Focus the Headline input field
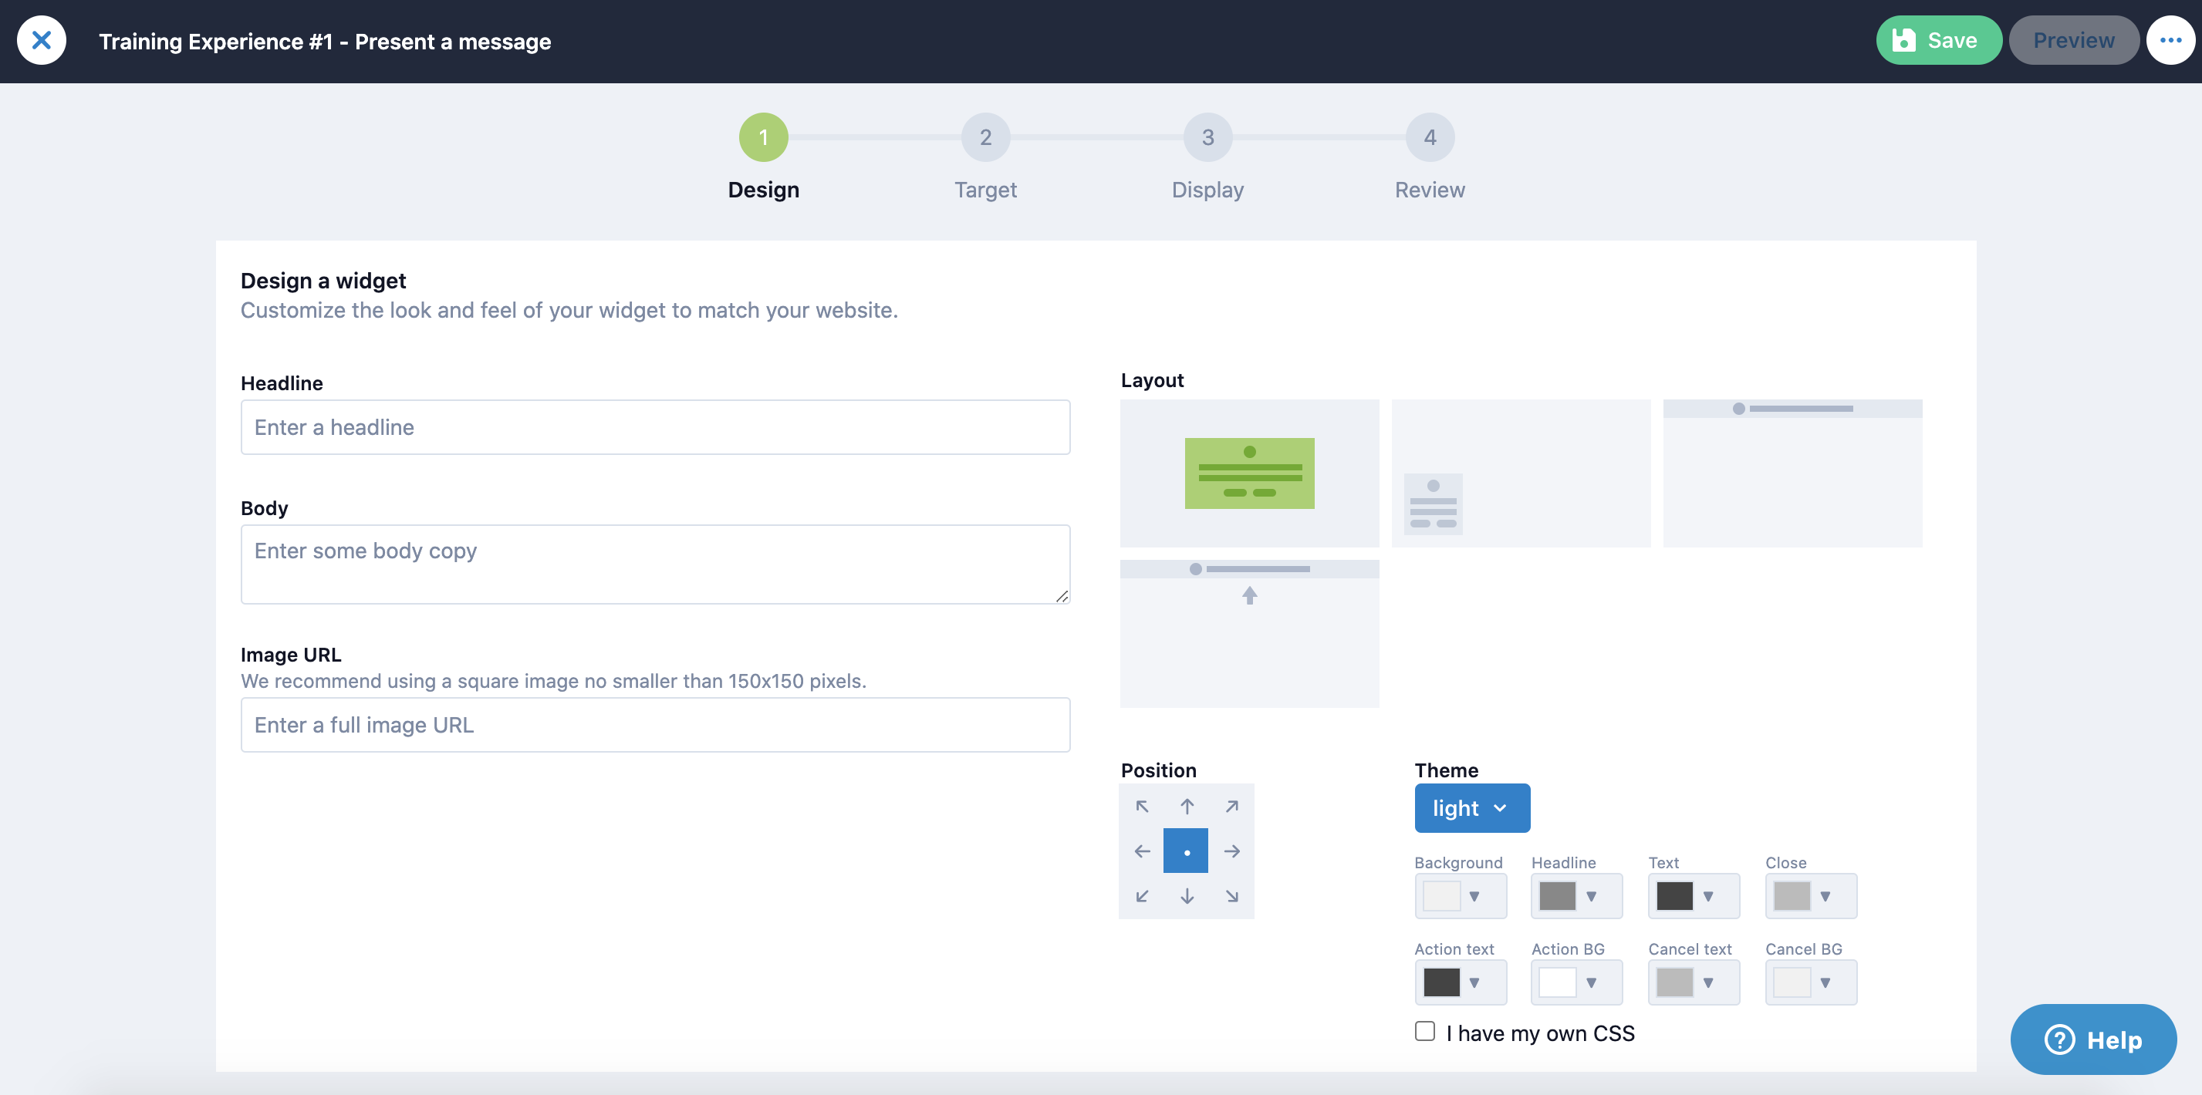2202x1095 pixels. [655, 427]
